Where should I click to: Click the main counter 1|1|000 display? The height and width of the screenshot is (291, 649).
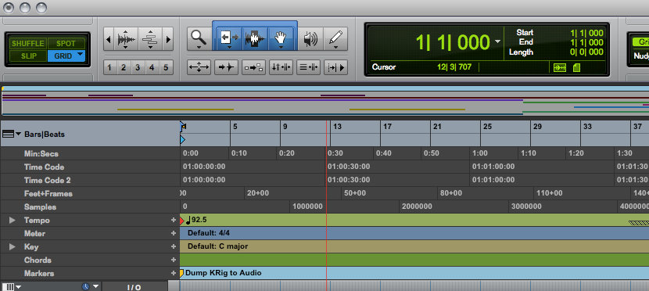tap(453, 42)
